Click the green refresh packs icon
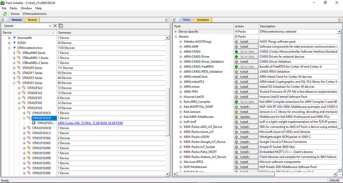This screenshot has height=183, width=343. [x=5, y=14]
